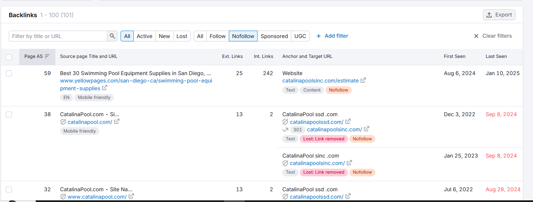This screenshot has height=202, width=533.
Task: Select the Nofollow link type tab
Action: click(243, 36)
